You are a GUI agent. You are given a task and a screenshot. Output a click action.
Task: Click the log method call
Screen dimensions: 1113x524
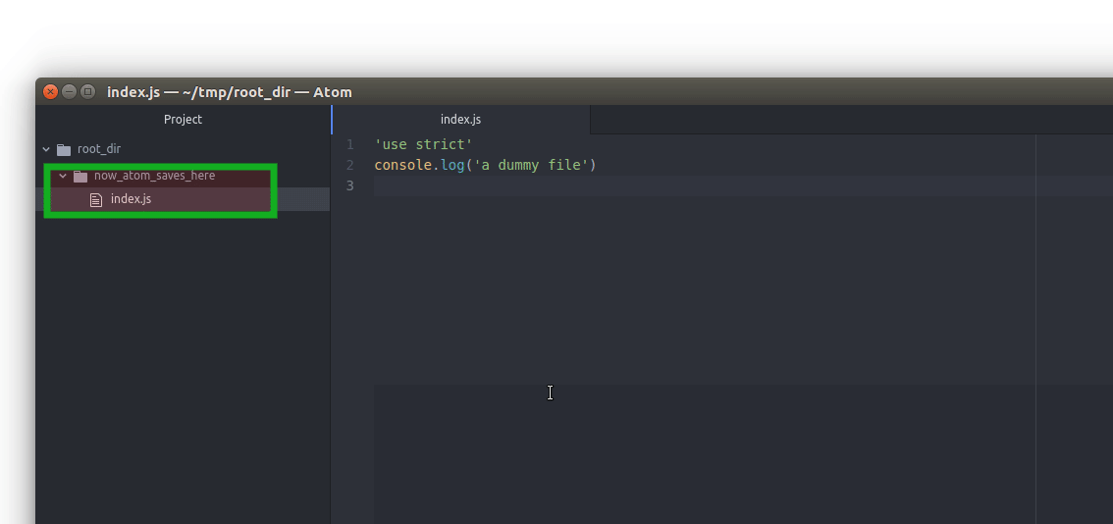pyautogui.click(x=452, y=166)
